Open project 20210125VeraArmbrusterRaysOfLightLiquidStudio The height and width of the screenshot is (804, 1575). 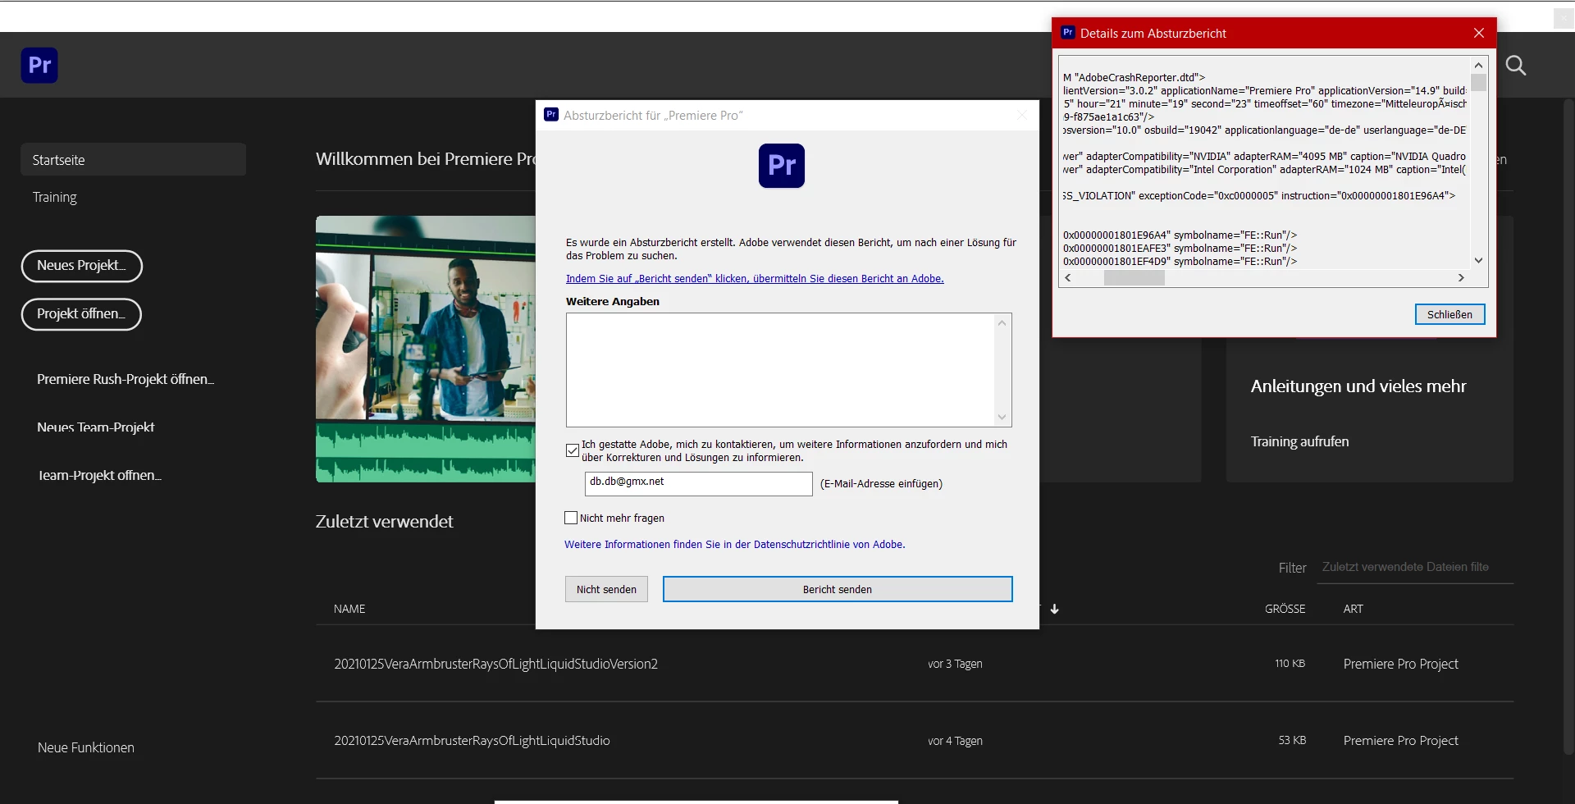click(472, 740)
